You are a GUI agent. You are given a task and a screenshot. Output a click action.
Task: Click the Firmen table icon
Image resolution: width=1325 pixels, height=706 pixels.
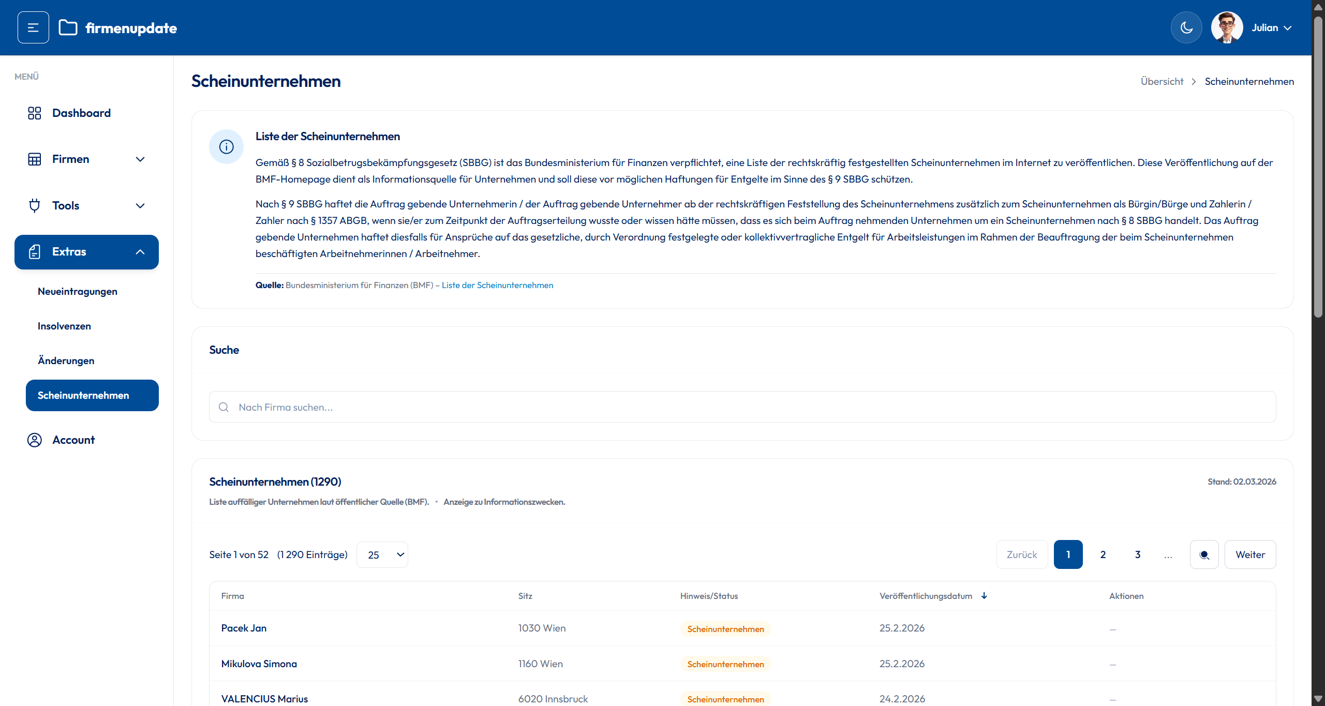34,159
